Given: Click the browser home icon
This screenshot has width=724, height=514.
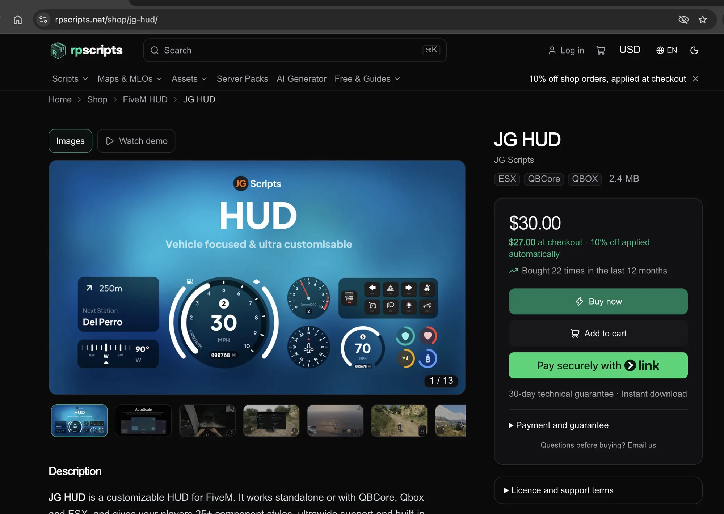Looking at the screenshot, I should [x=18, y=20].
